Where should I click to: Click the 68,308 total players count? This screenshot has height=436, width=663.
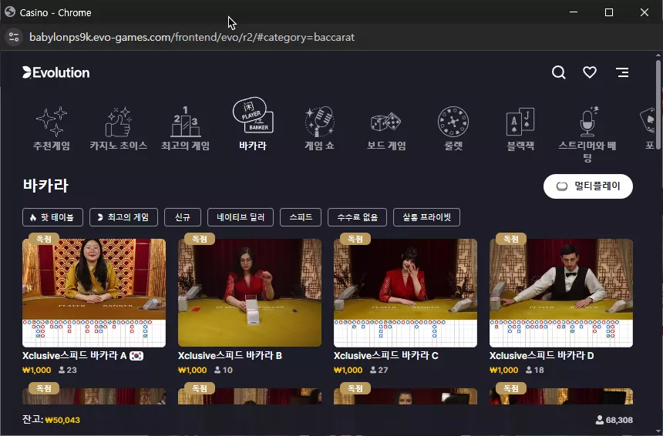point(619,420)
